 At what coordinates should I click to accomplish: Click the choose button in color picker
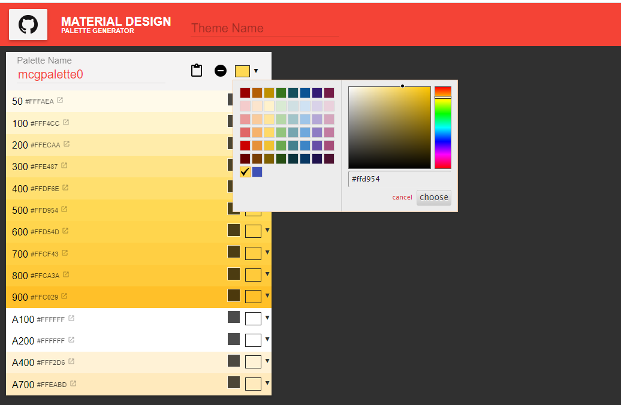coord(433,197)
